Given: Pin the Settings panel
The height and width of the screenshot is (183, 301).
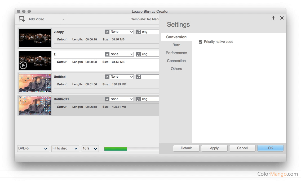Looking at the screenshot, I should click(273, 18).
